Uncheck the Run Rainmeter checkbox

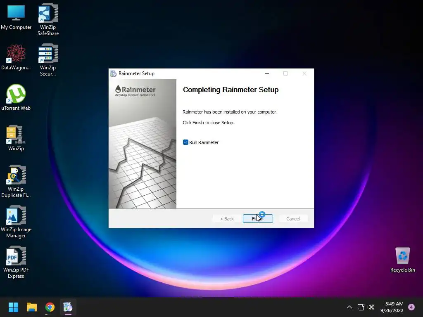tap(185, 142)
